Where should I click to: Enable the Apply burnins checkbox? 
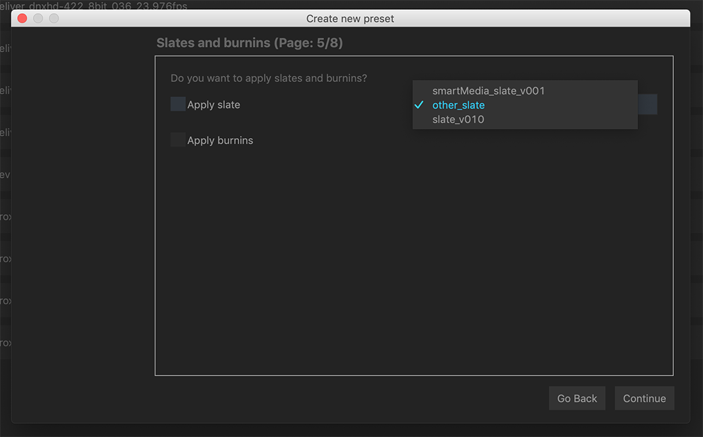[x=178, y=140]
